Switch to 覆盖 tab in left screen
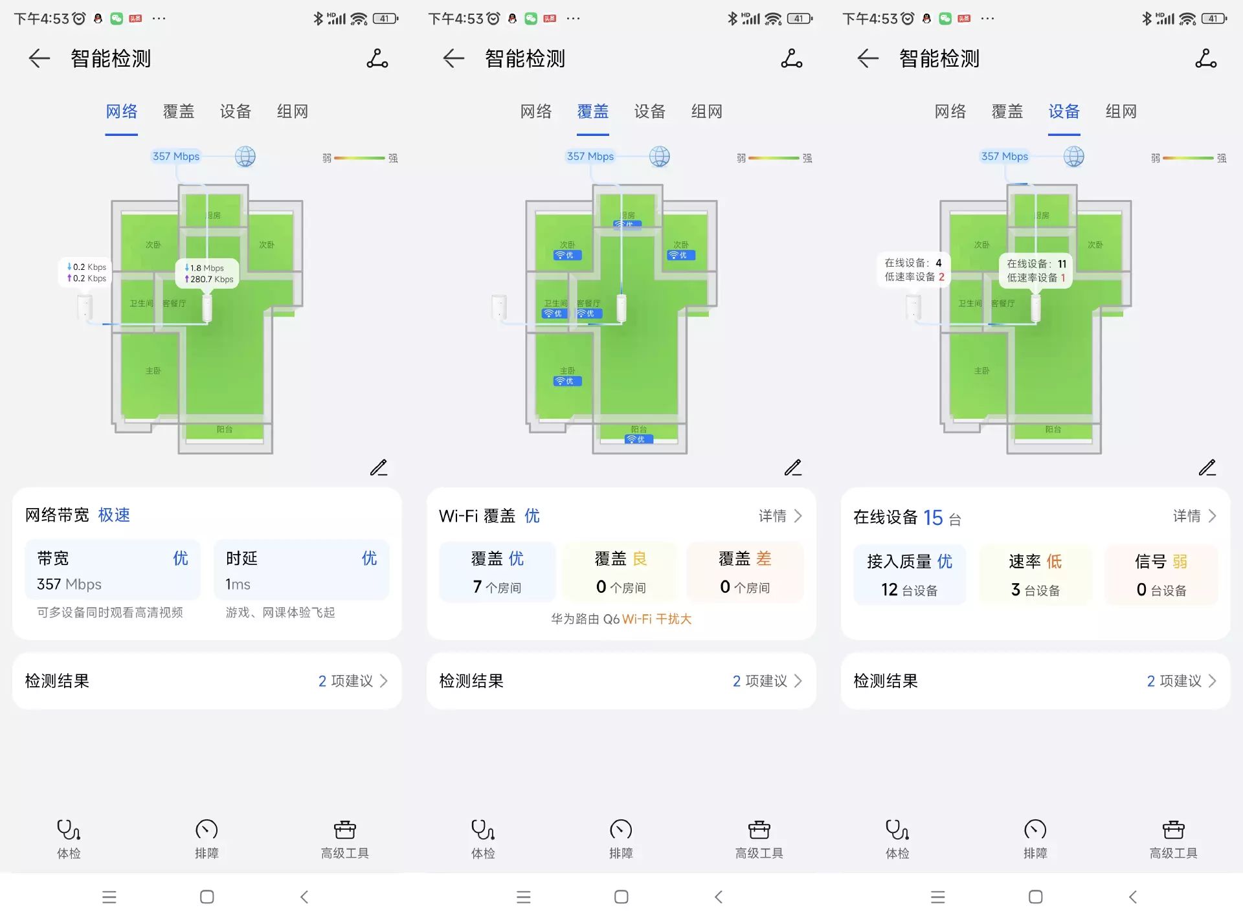Screen dimensions: 1243x921 point(178,111)
